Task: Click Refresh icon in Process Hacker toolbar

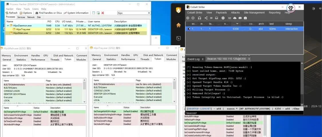Action: (x=7, y=13)
